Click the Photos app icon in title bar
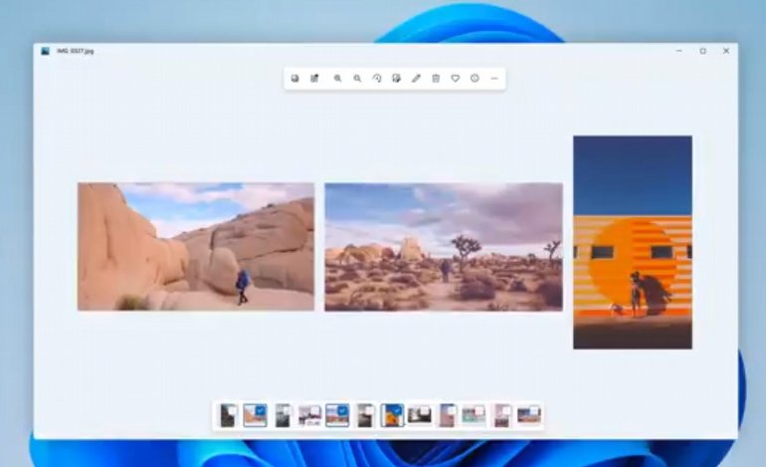The height and width of the screenshot is (467, 766). pyautogui.click(x=46, y=51)
